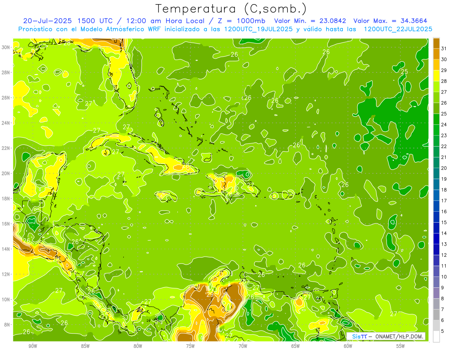Viewport: 454px width, 351px height.
Task: Pick the yellow swatch between 28 and 29
Action: (x=436, y=76)
